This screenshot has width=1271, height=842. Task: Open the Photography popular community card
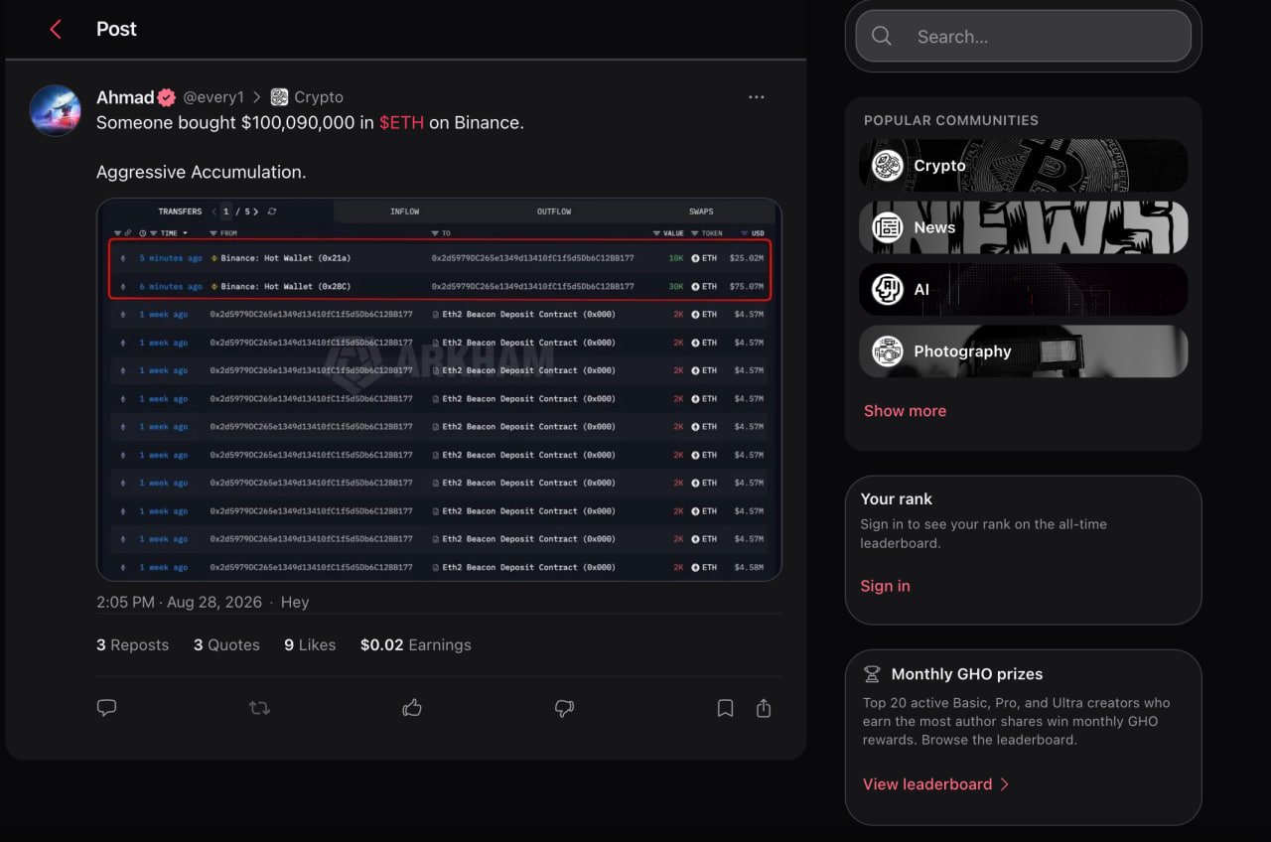(1024, 351)
